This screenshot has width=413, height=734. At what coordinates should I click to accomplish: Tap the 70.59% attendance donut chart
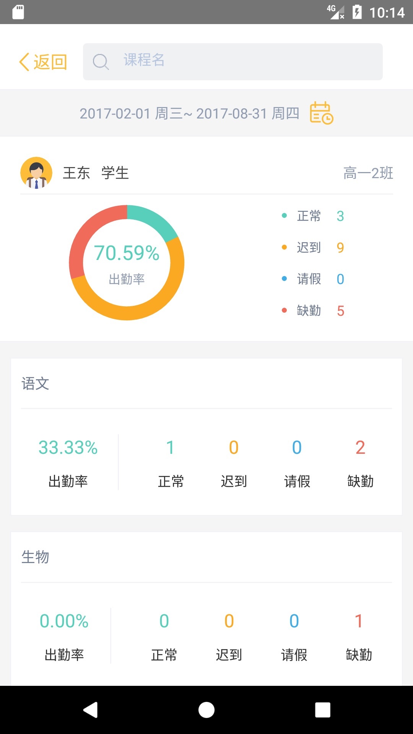pos(127,263)
